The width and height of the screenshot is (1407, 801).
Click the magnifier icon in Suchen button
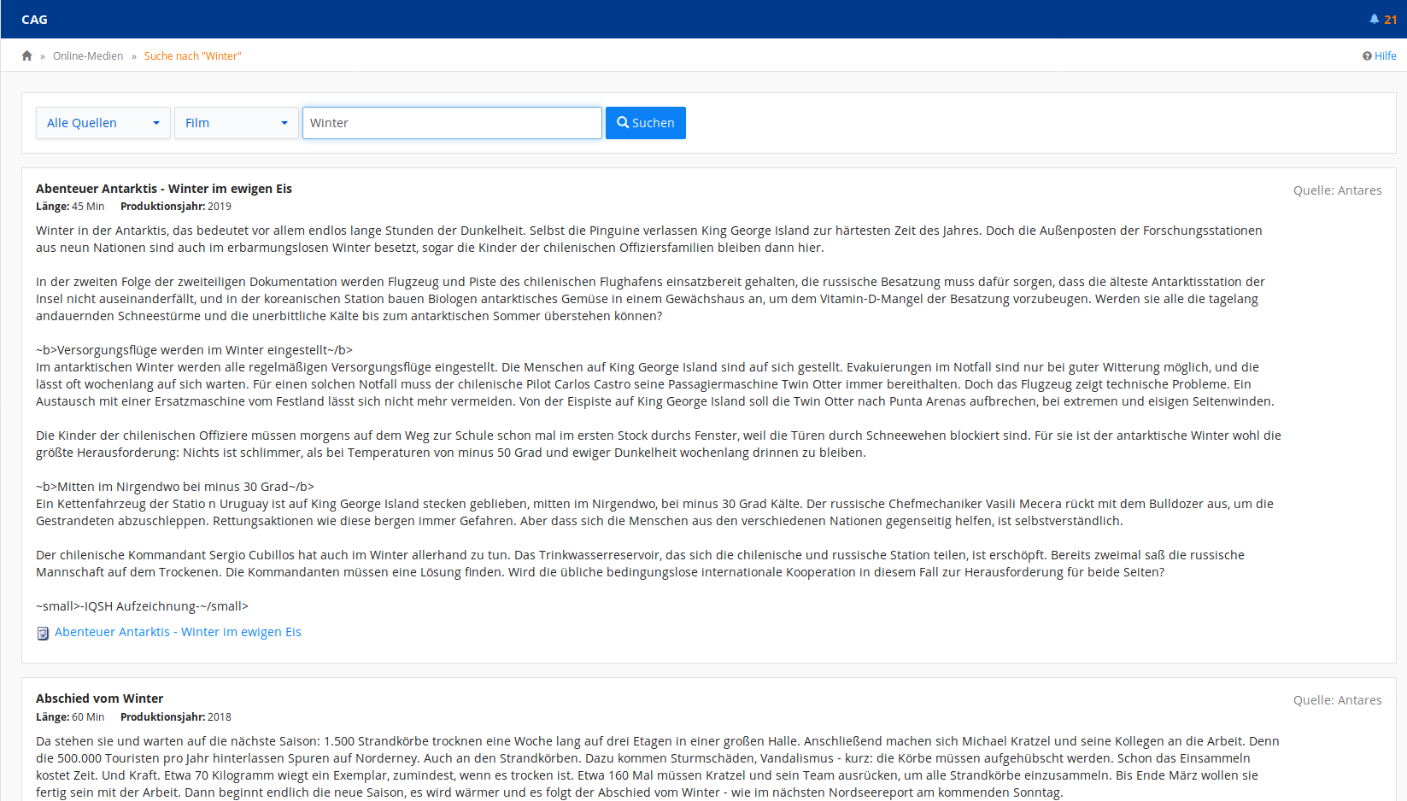623,123
